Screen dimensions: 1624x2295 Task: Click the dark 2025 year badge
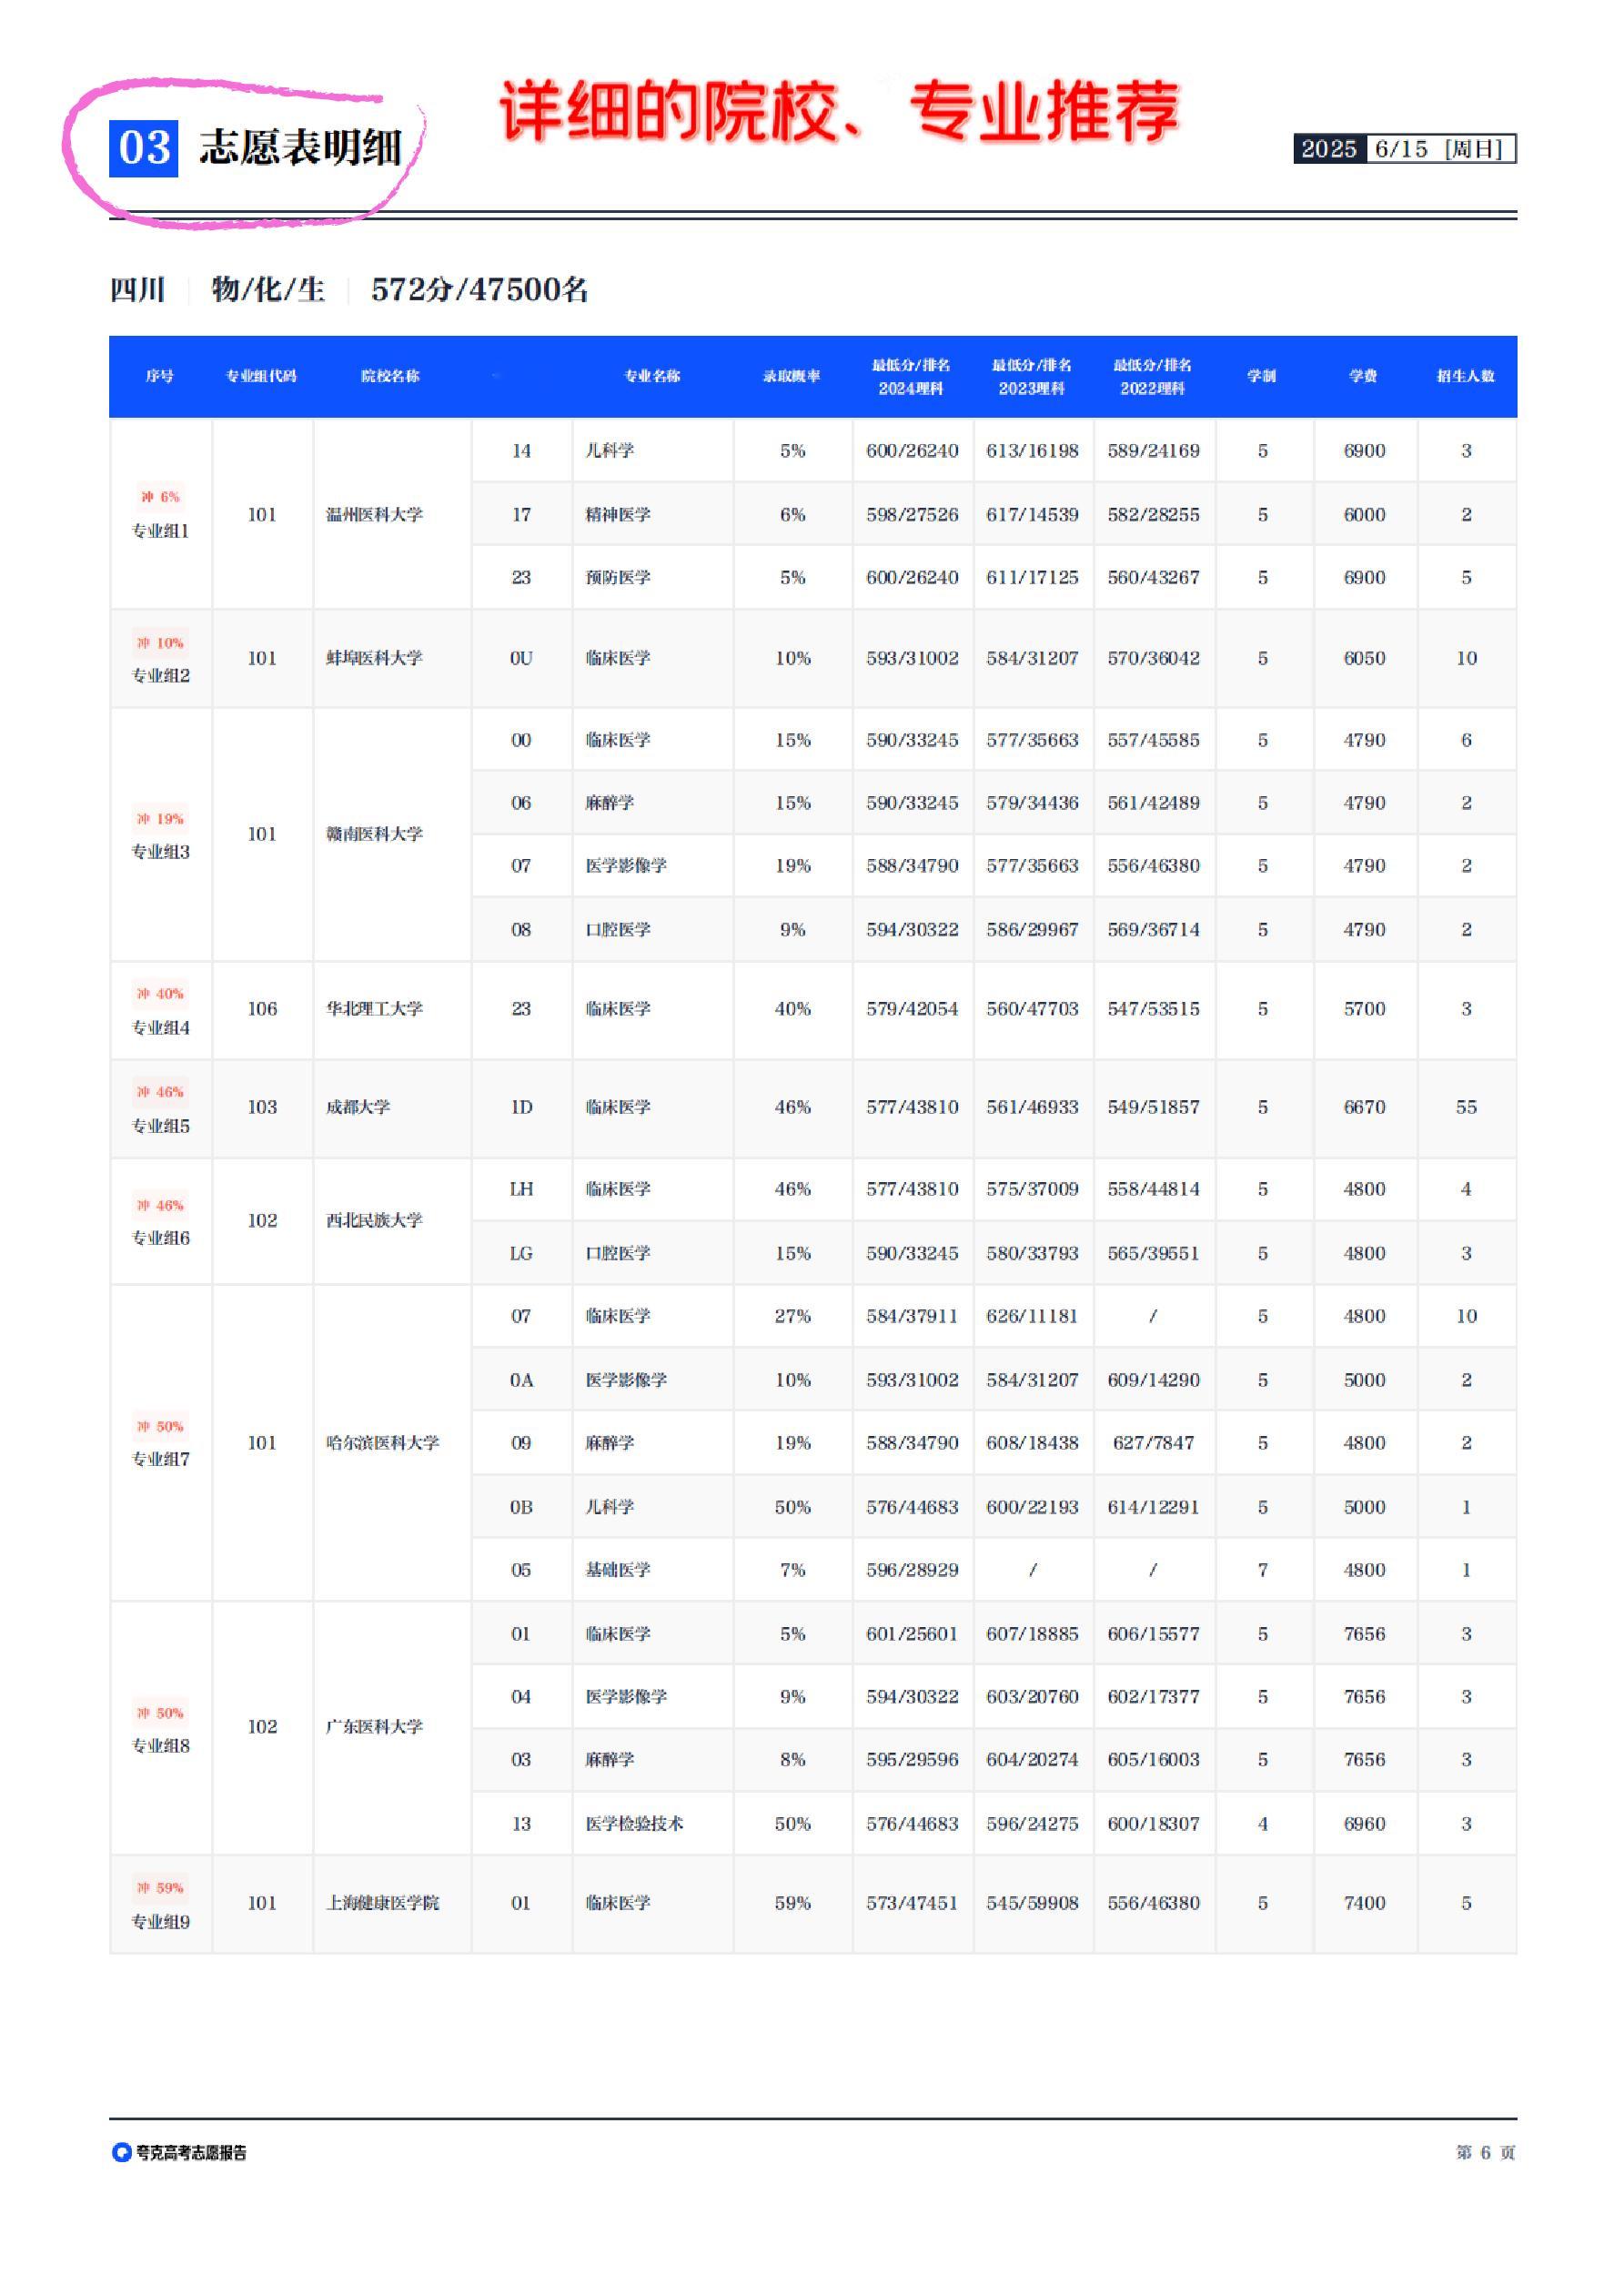click(x=1329, y=149)
